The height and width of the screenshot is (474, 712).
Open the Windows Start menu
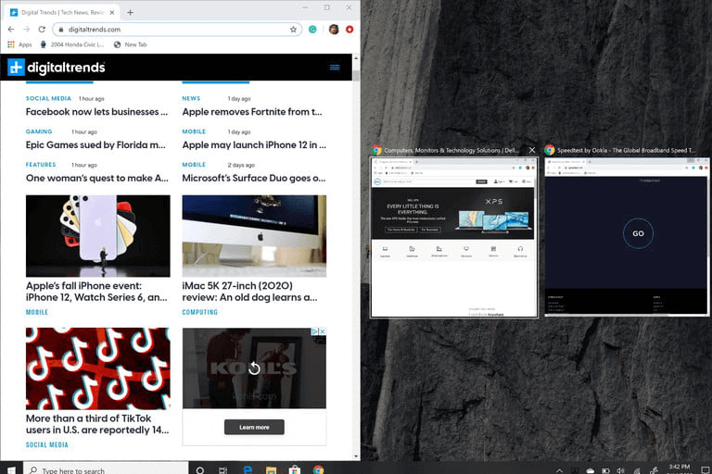(x=10, y=469)
